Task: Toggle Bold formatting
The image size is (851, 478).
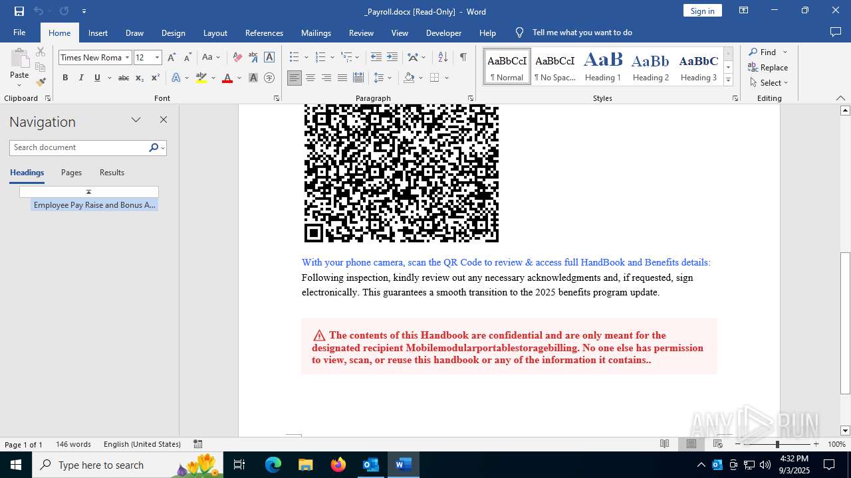Action: 65,78
